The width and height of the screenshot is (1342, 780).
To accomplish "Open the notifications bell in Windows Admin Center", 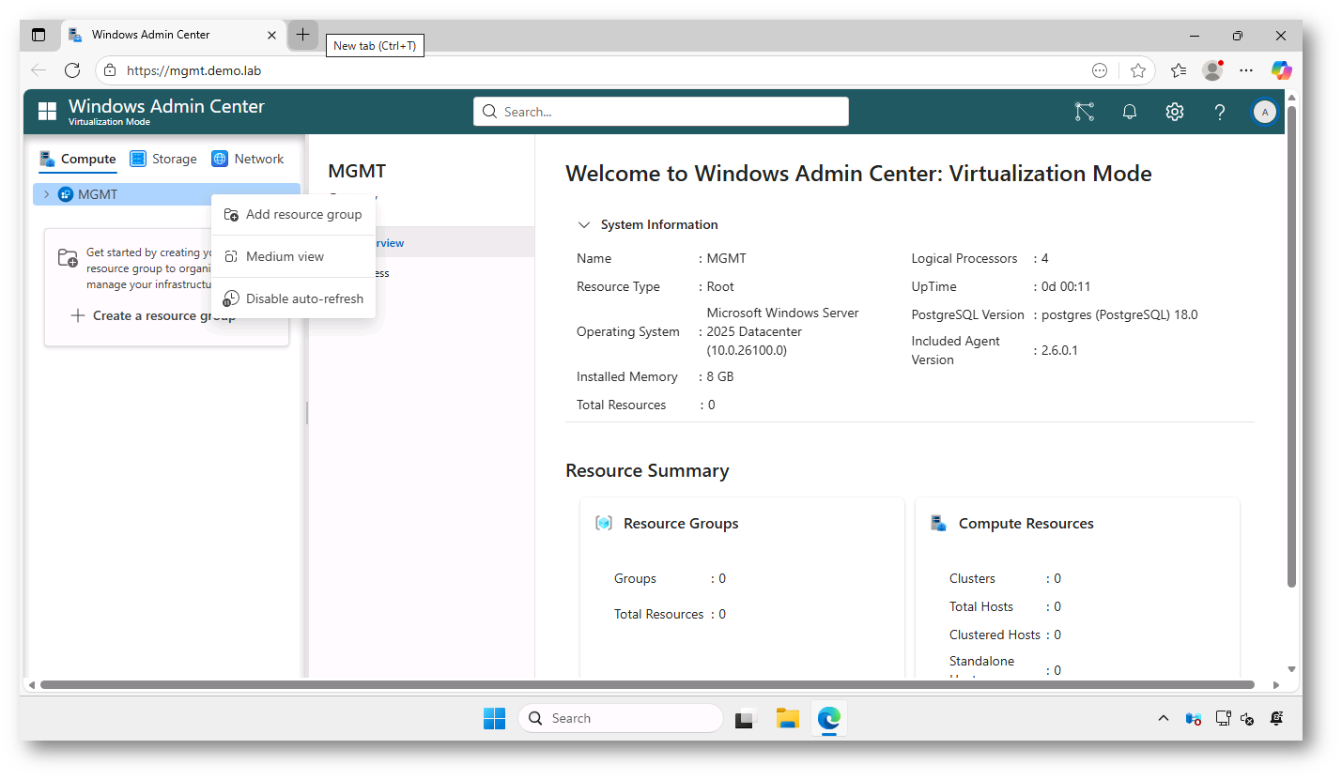I will coord(1129,111).
